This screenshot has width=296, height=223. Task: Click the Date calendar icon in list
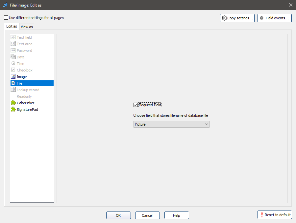point(13,57)
